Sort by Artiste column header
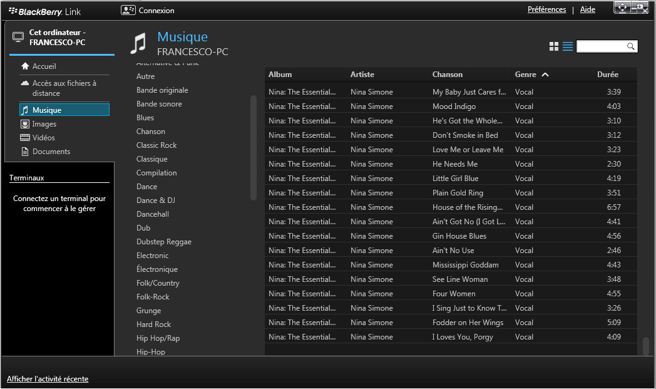 (x=362, y=75)
